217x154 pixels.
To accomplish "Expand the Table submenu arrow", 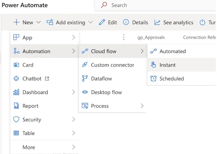I will [74, 133].
